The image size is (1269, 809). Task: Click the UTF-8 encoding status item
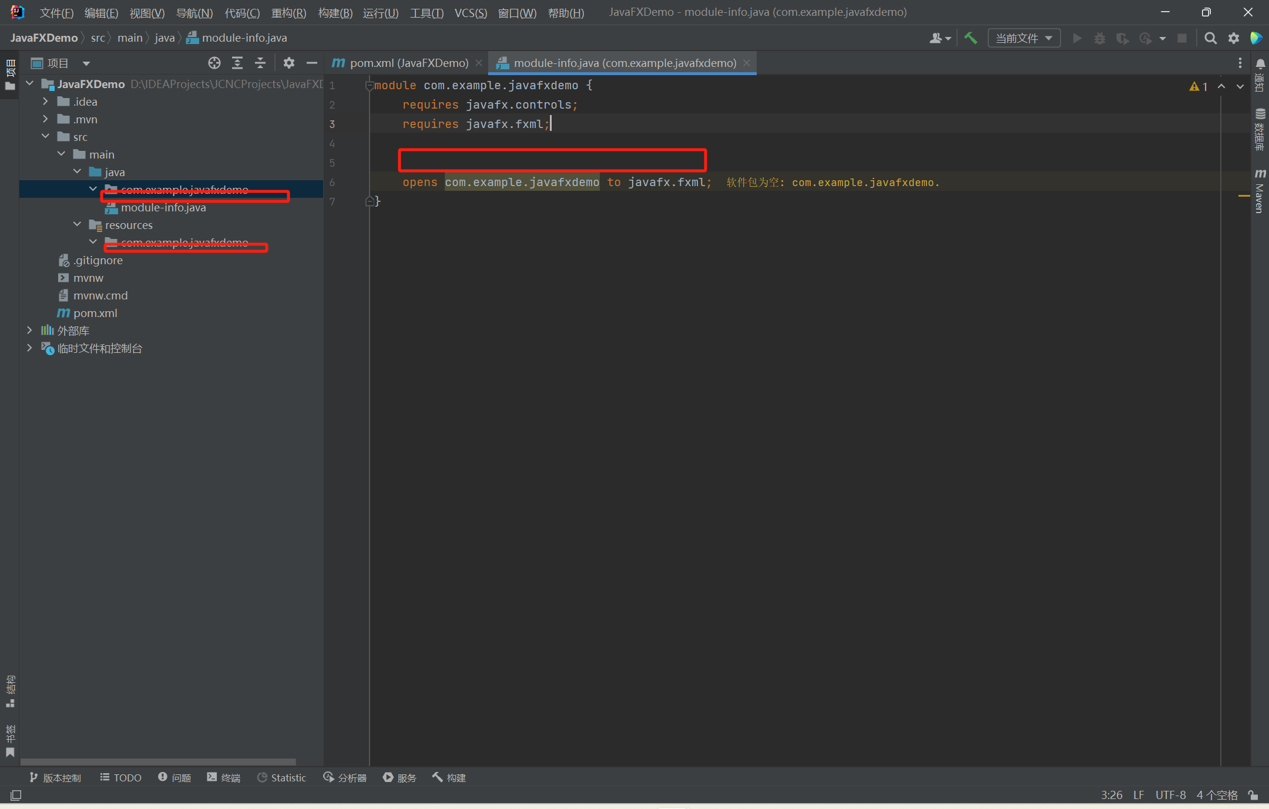click(x=1170, y=795)
